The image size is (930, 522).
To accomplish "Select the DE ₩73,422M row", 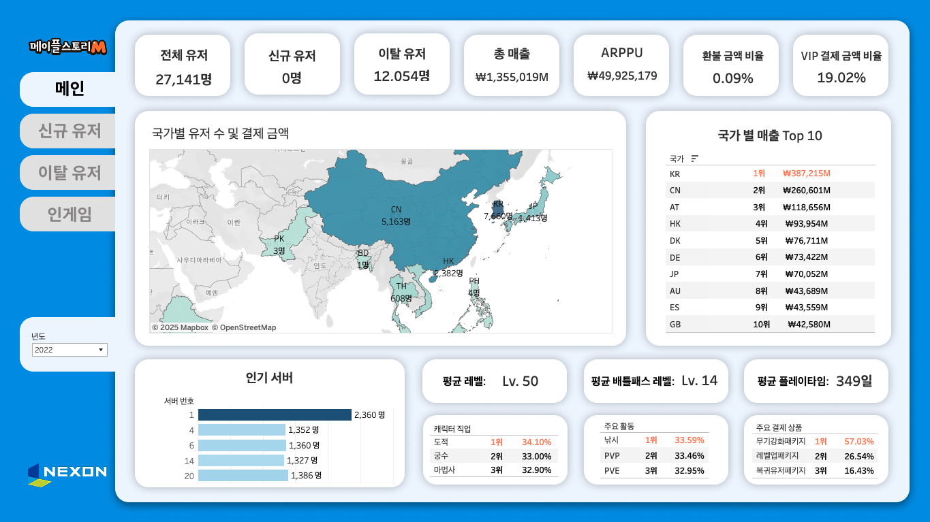I will click(x=771, y=257).
